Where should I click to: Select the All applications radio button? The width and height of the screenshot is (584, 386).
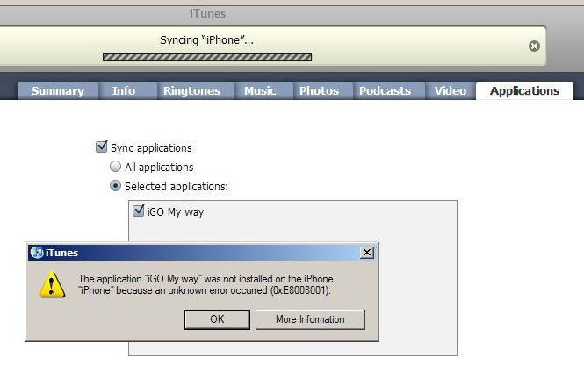point(115,167)
